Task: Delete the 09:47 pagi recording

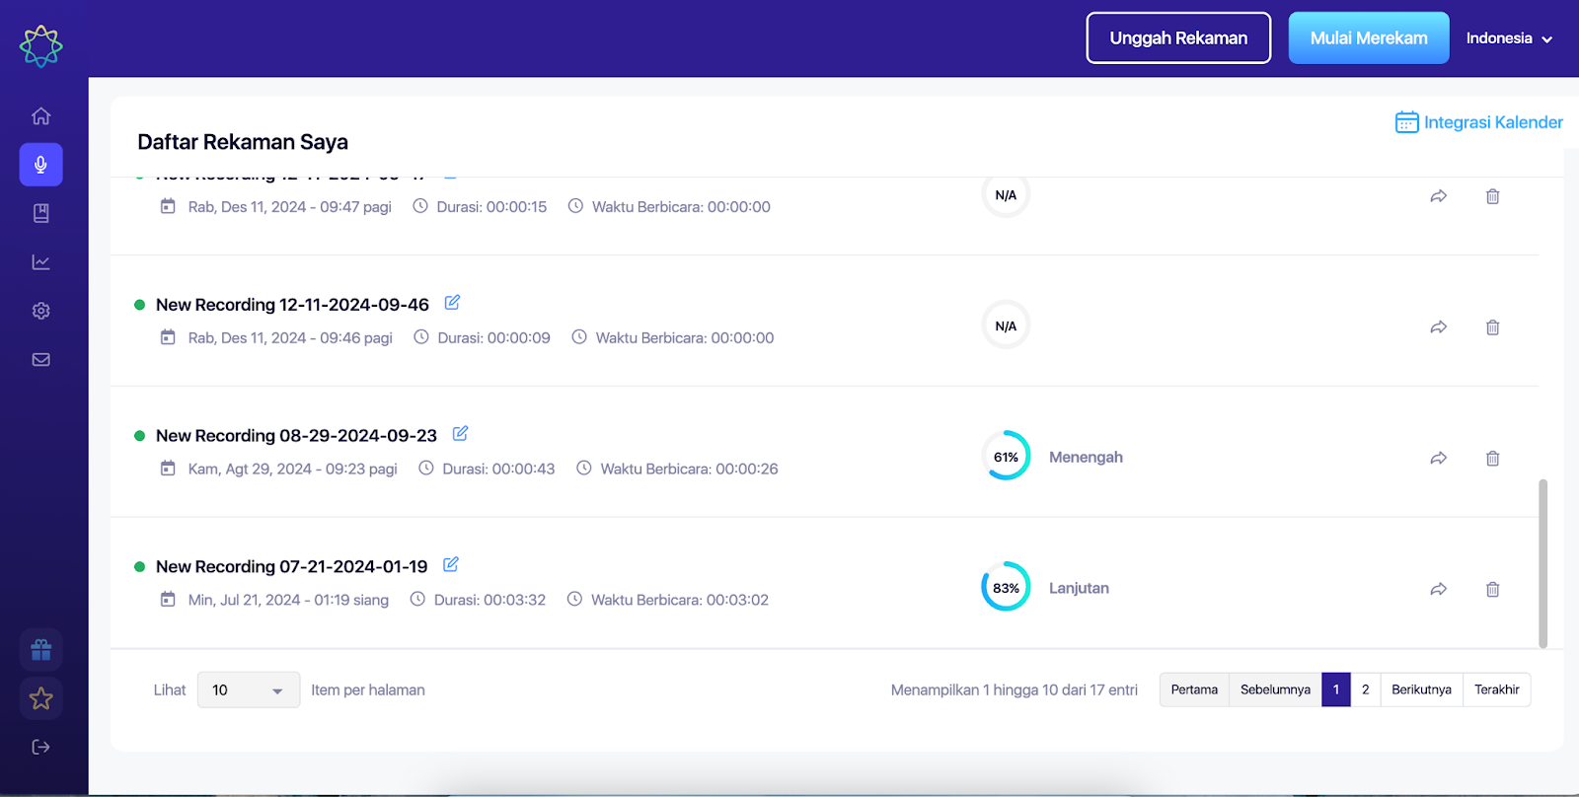Action: point(1493,196)
